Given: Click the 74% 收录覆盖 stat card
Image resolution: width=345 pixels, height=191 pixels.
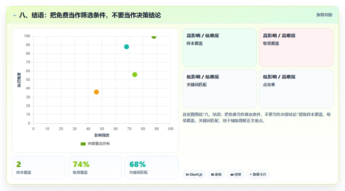Looking at the screenshot, I should (95, 167).
